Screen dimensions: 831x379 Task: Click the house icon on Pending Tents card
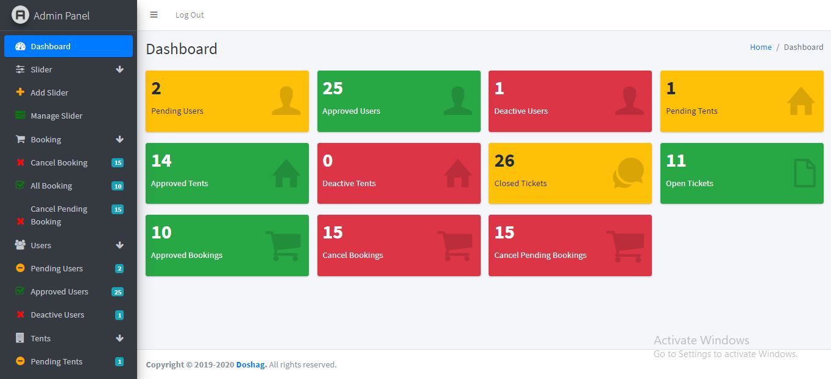pyautogui.click(x=801, y=101)
